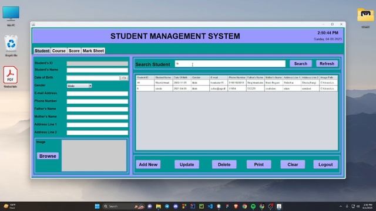Click the Student Name column header

[163, 77]
